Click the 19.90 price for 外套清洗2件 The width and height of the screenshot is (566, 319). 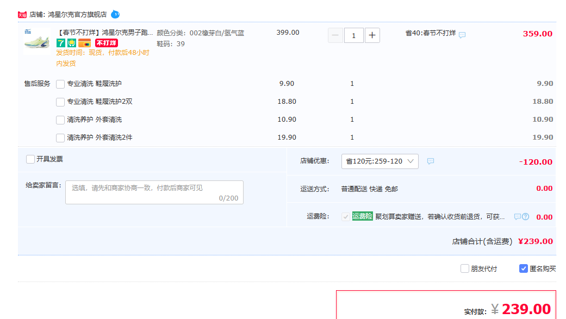click(x=287, y=137)
